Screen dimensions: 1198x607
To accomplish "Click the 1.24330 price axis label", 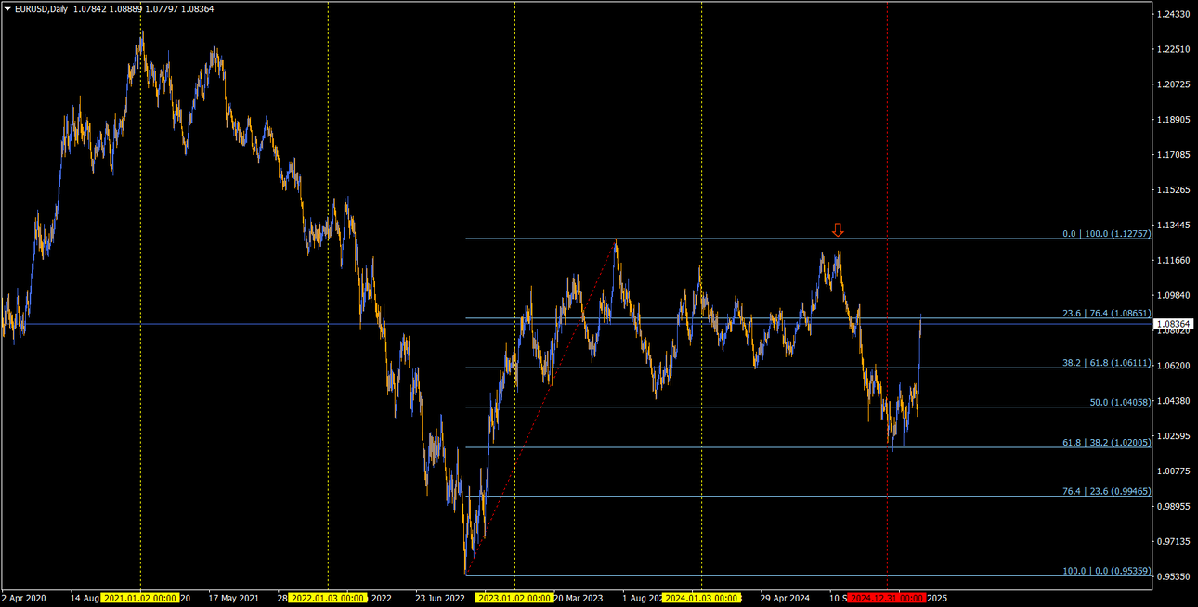I will [1174, 15].
